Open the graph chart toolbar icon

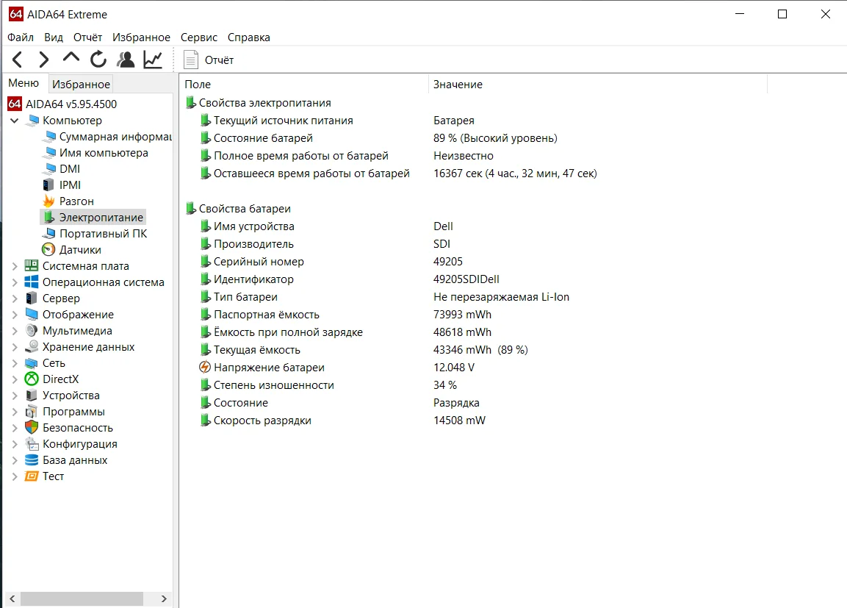(153, 60)
